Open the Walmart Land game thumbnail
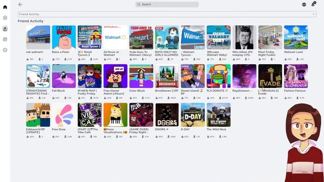 pos(296,37)
